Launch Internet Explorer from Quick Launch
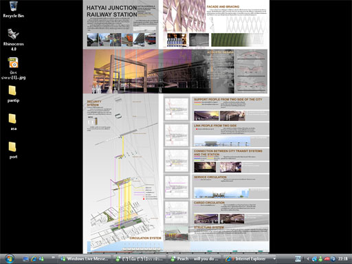 (x=34, y=259)
